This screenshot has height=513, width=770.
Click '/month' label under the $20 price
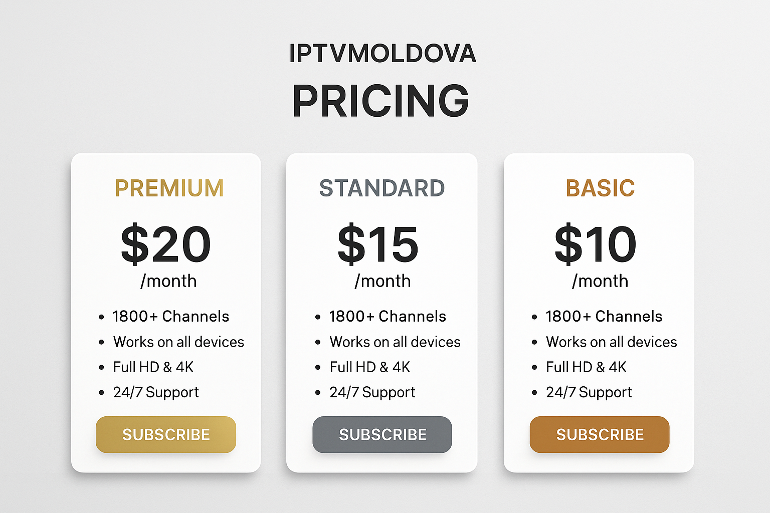tap(168, 281)
